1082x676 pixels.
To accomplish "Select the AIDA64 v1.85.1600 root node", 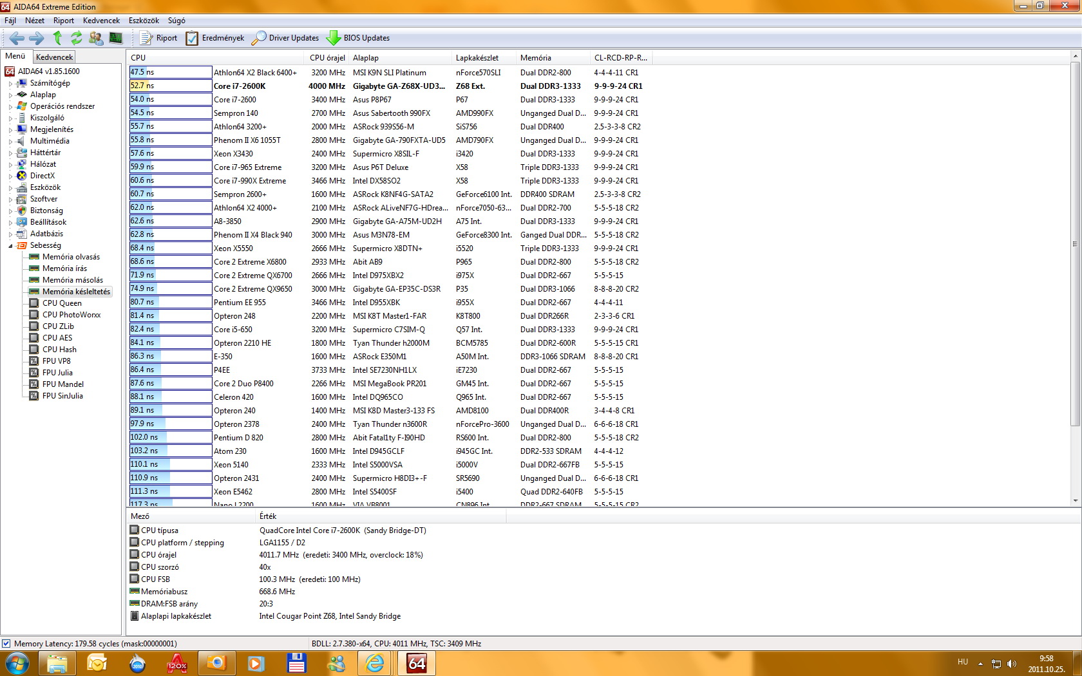I will (49, 71).
